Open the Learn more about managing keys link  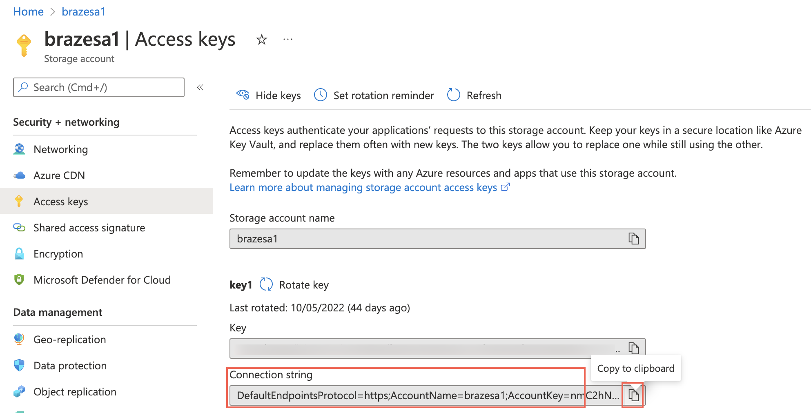pos(363,187)
